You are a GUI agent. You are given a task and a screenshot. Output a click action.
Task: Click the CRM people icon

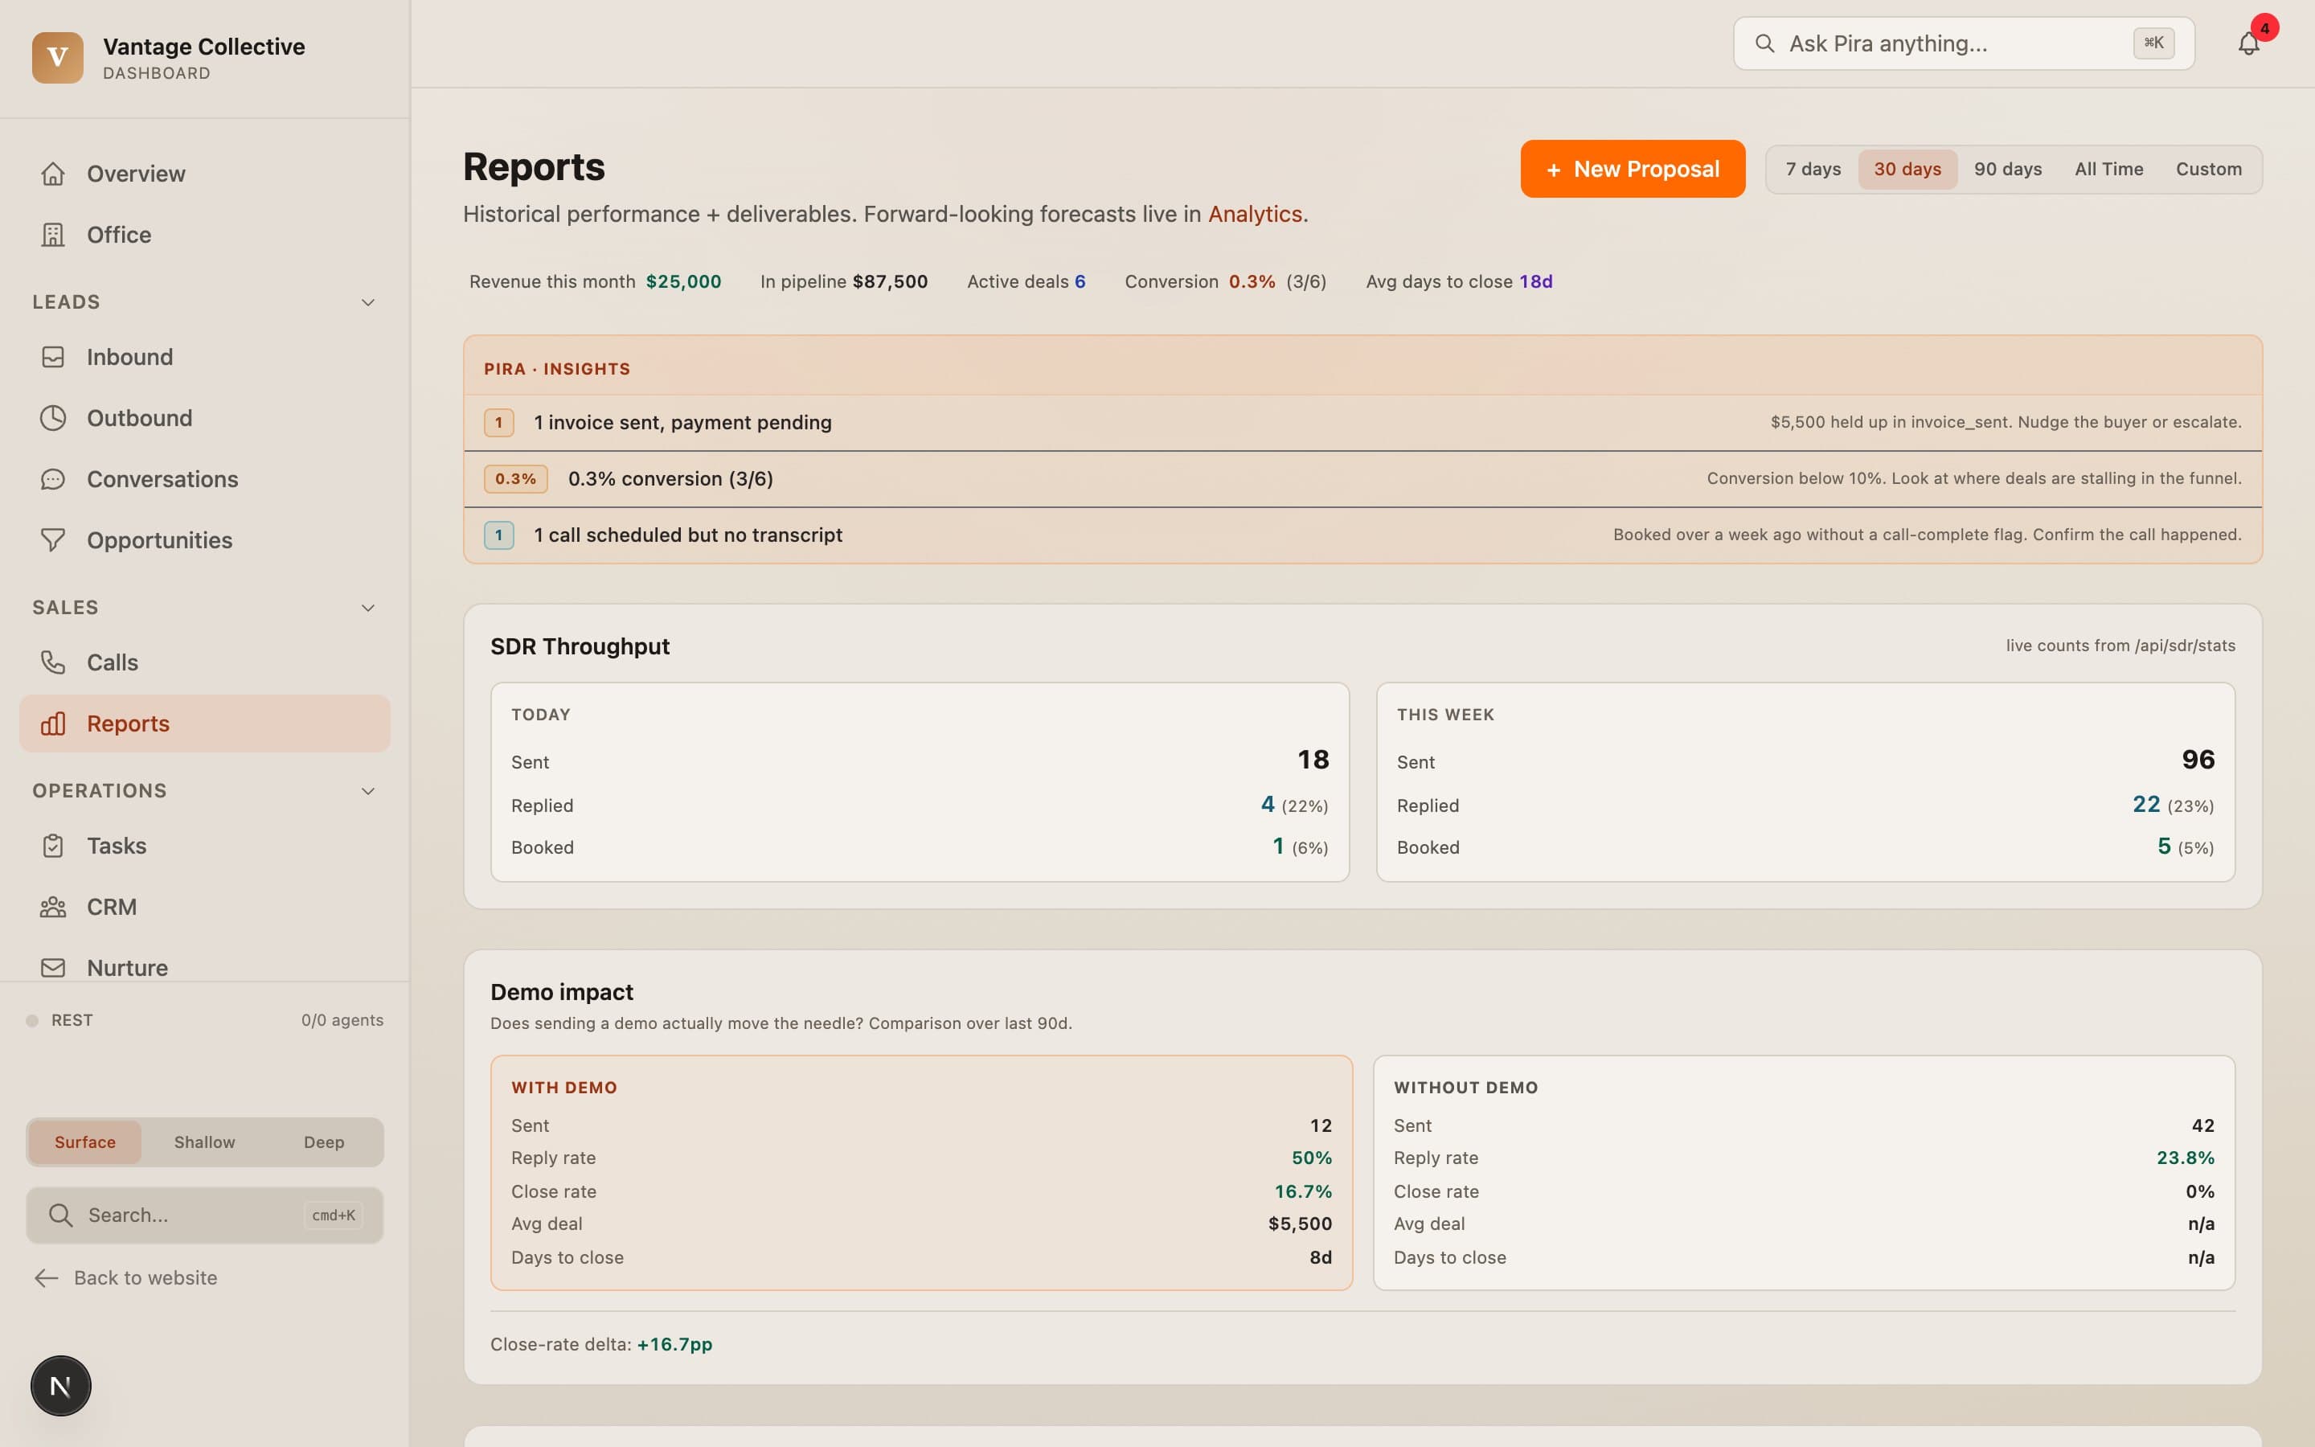tap(54, 908)
